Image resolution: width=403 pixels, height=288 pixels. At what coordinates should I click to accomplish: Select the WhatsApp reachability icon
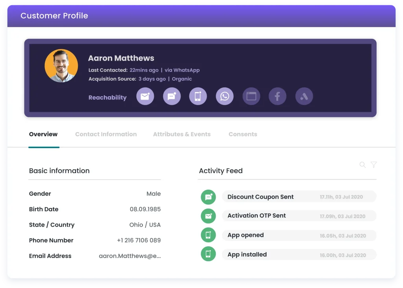(225, 96)
